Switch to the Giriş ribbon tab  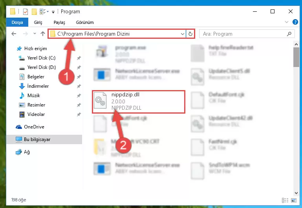[x=38, y=22]
